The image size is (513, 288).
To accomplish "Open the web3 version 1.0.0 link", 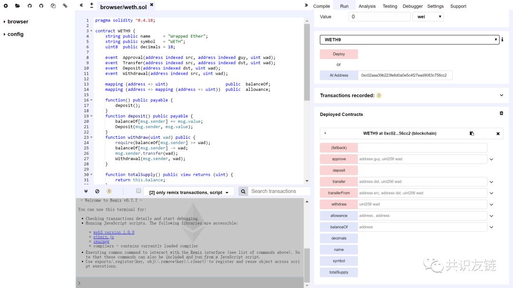I will pos(114,232).
